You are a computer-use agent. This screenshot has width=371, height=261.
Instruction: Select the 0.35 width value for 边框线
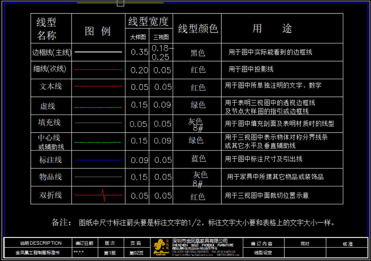[139, 52]
